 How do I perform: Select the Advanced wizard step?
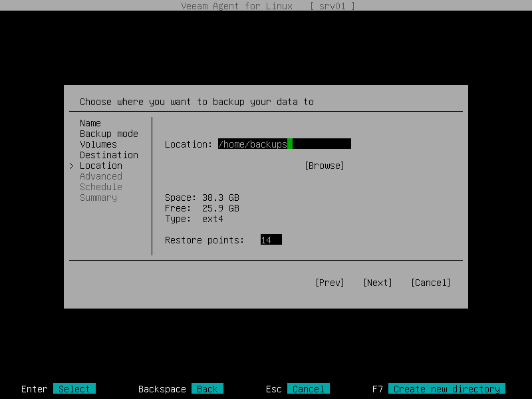tap(101, 176)
